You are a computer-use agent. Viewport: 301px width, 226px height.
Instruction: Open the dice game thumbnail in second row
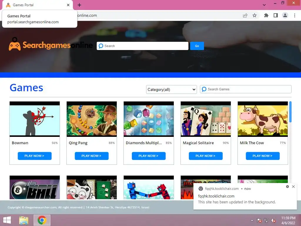(x=92, y=187)
